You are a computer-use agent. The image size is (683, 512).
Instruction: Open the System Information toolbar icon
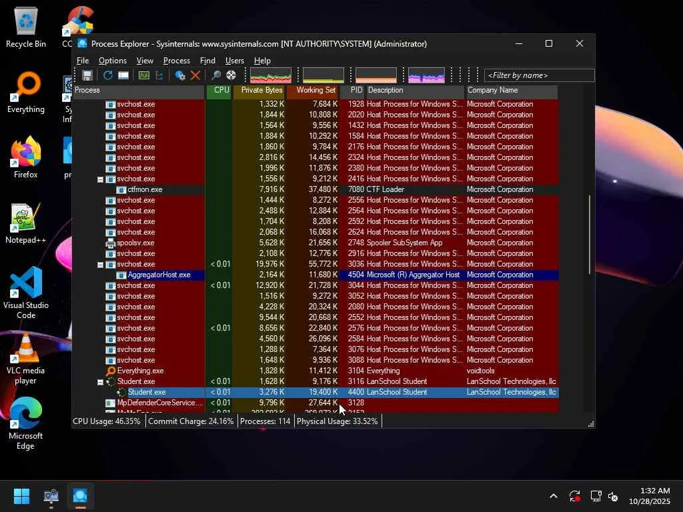tap(123, 75)
